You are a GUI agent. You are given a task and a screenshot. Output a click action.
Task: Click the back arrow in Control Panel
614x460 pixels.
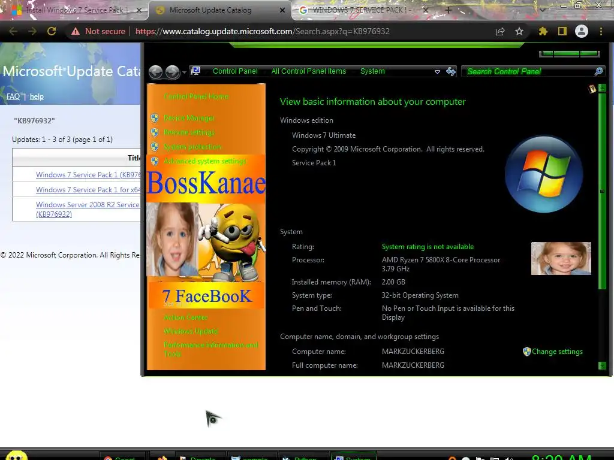156,72
